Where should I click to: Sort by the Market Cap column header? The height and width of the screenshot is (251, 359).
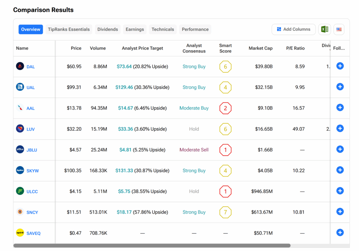click(260, 48)
